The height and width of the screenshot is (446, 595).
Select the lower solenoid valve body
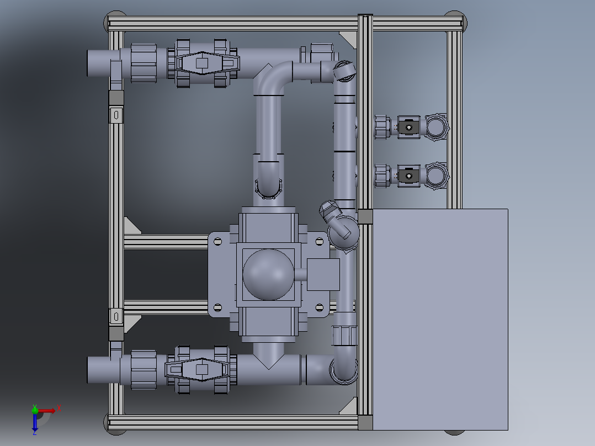408,176
